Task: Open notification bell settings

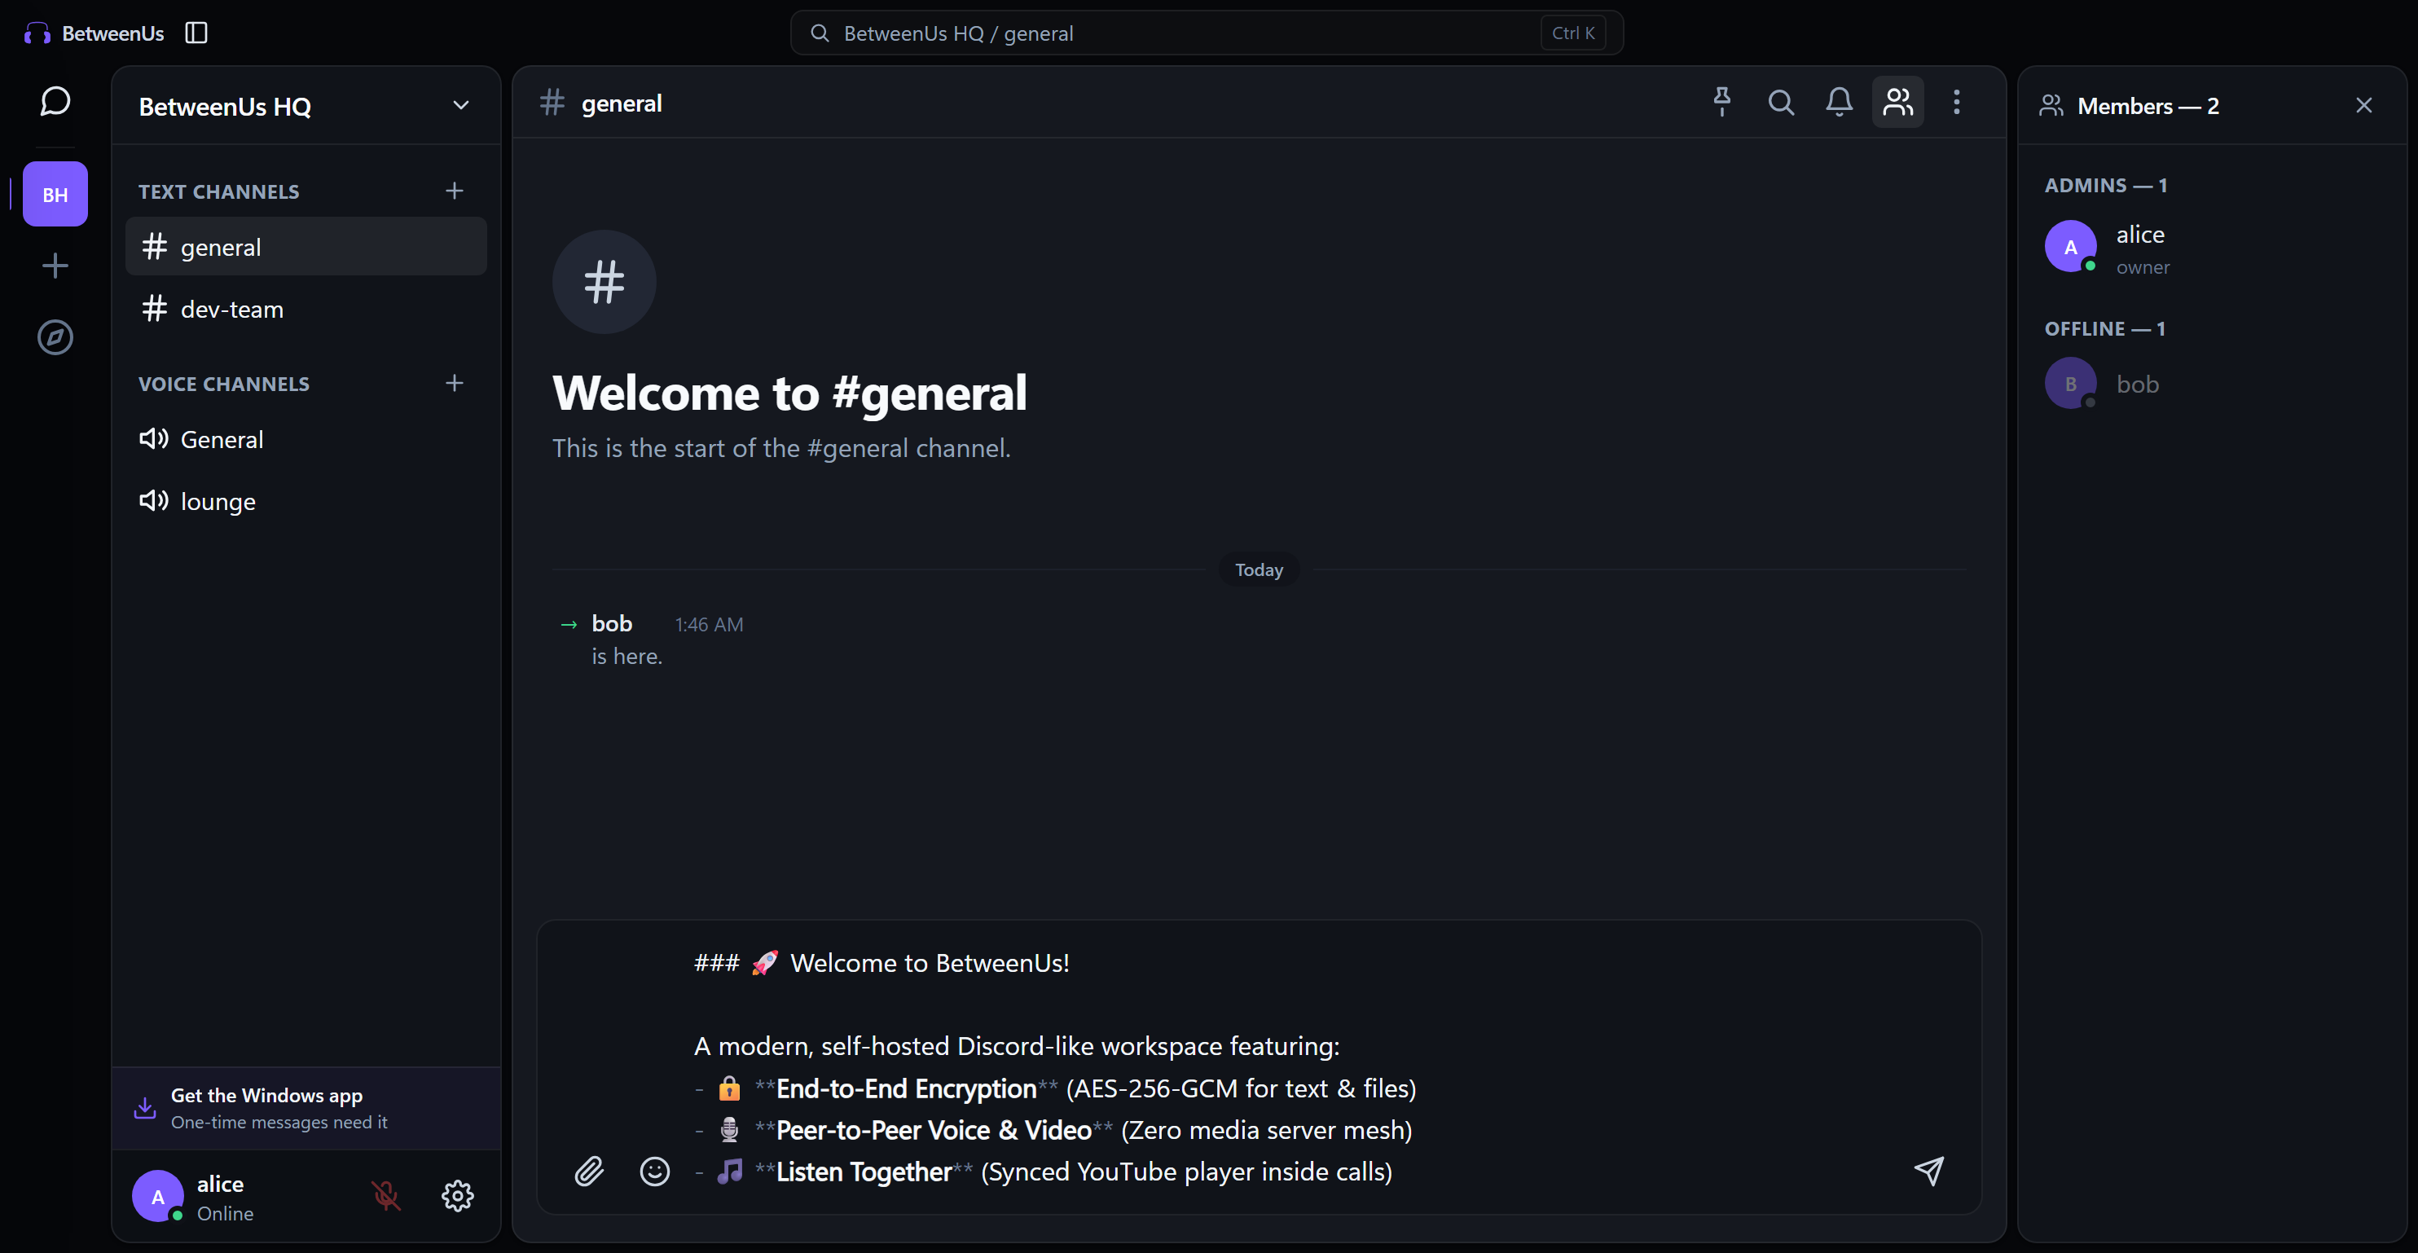Action: 1839,101
